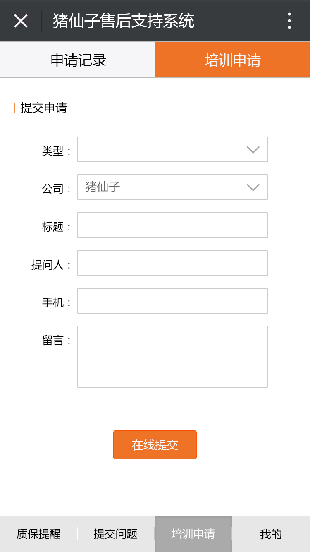310x552 pixels.
Task: Tap 培训申请 in the bottom navigation
Action: coord(193,534)
